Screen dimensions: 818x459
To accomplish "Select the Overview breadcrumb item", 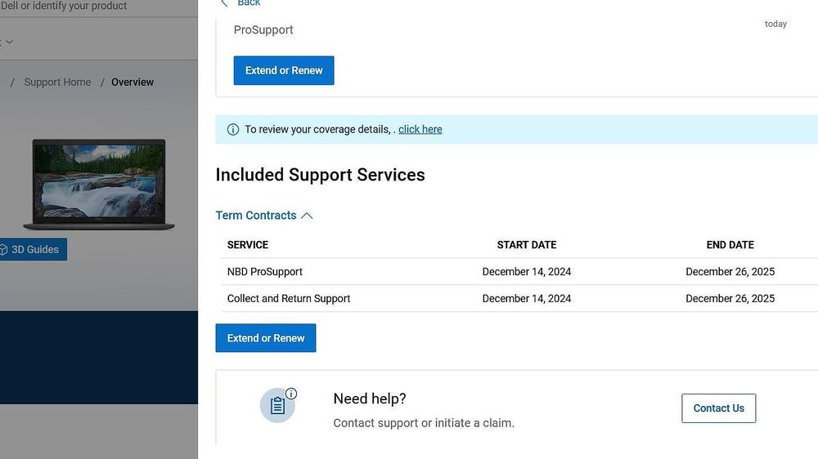I will point(133,82).
